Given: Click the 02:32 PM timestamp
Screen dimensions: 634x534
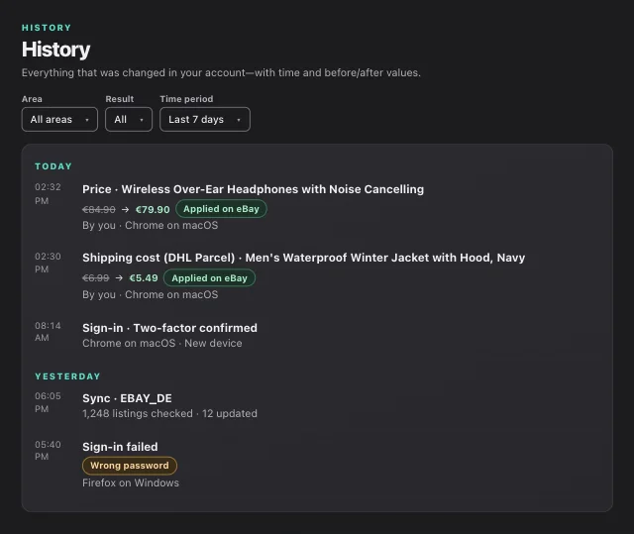Looking at the screenshot, I should [48, 193].
